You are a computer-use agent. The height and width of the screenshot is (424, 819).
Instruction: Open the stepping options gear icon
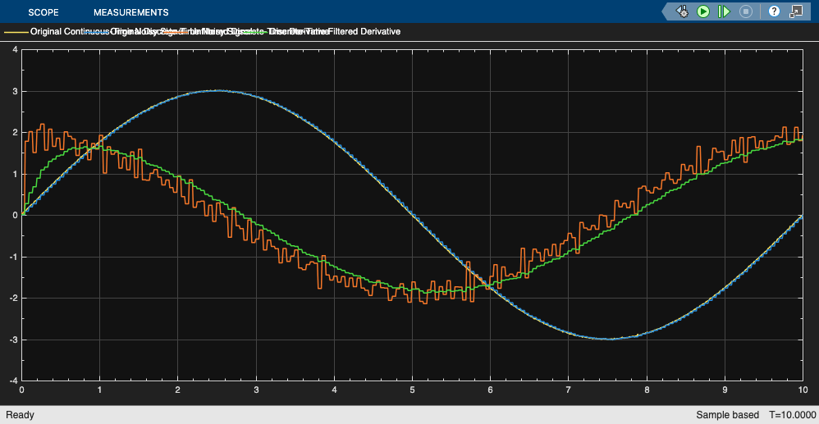[x=682, y=11]
